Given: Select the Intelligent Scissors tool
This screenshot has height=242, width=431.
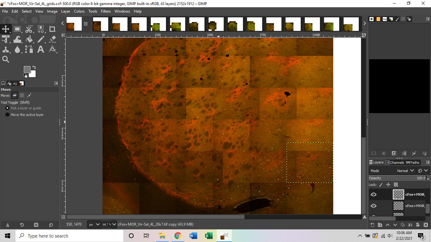Looking at the screenshot, I should point(29,28).
